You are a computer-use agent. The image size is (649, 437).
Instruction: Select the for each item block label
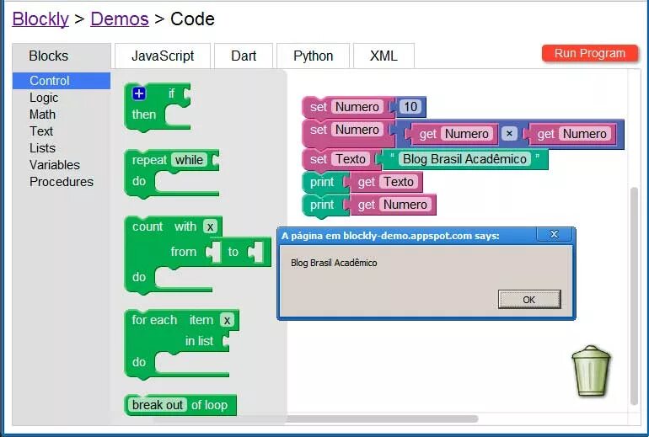(154, 320)
